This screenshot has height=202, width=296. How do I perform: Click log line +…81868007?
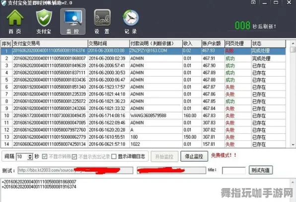pyautogui.click(x=39, y=182)
